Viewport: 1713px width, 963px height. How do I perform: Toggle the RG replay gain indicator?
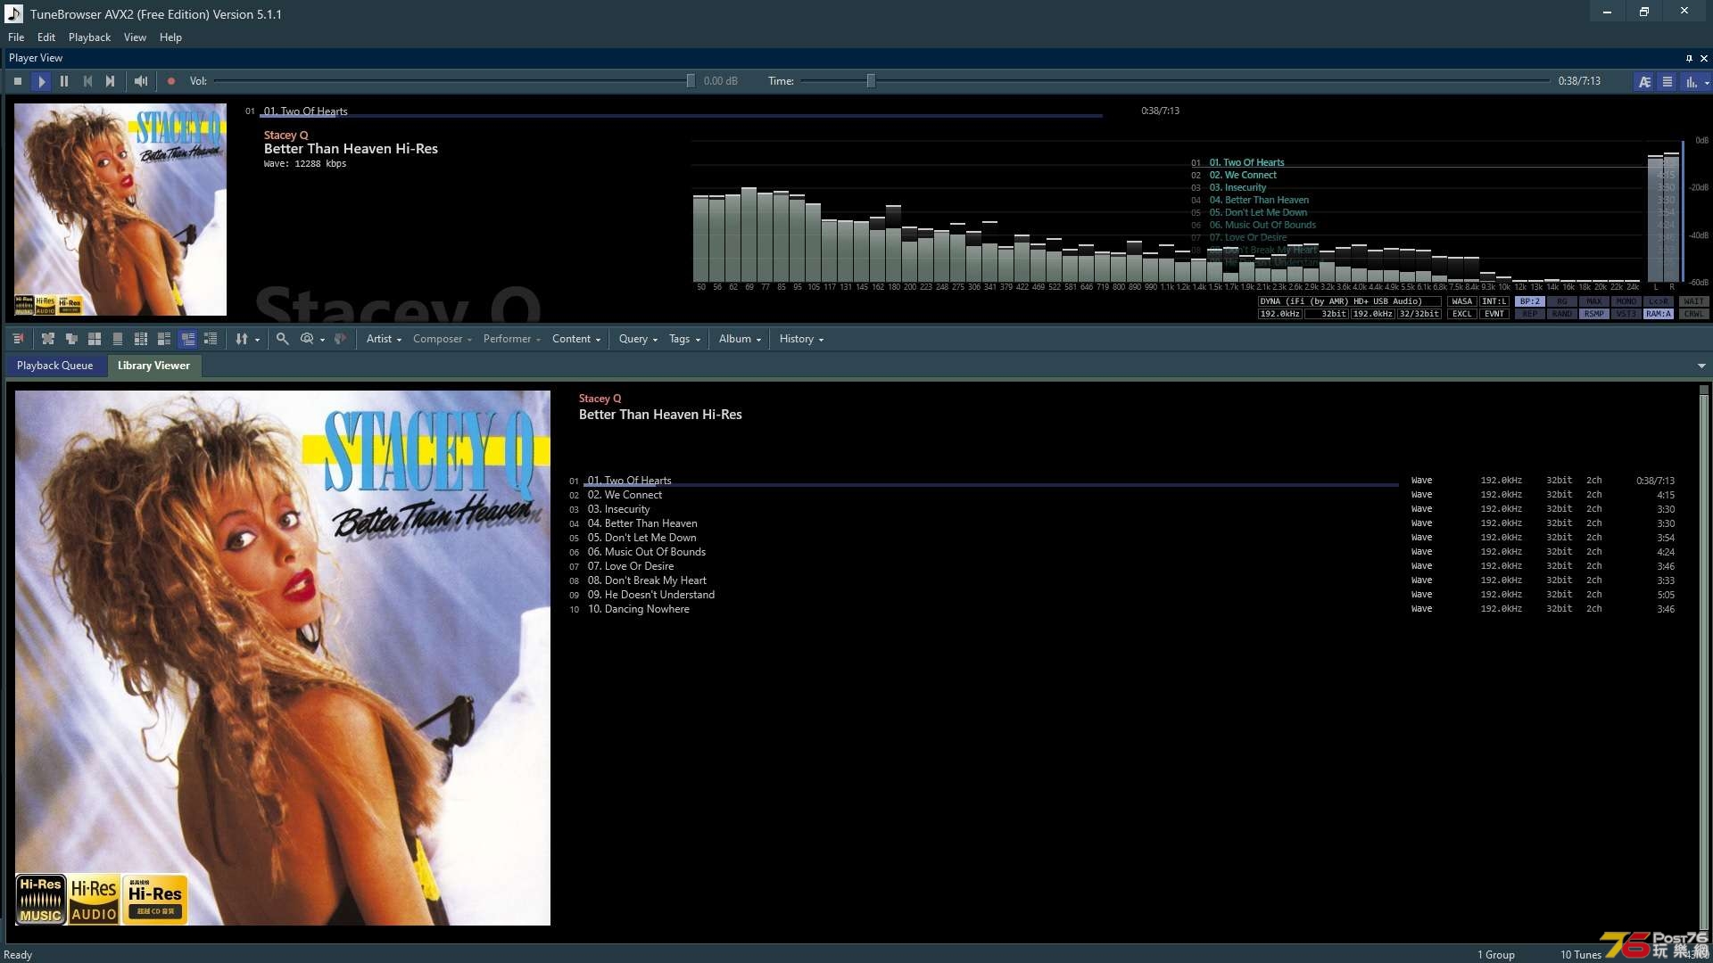click(x=1562, y=301)
